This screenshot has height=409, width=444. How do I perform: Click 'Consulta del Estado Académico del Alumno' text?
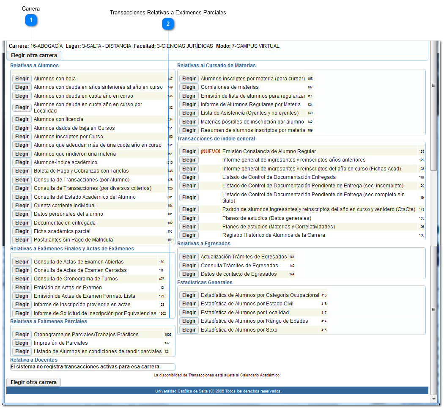click(85, 197)
